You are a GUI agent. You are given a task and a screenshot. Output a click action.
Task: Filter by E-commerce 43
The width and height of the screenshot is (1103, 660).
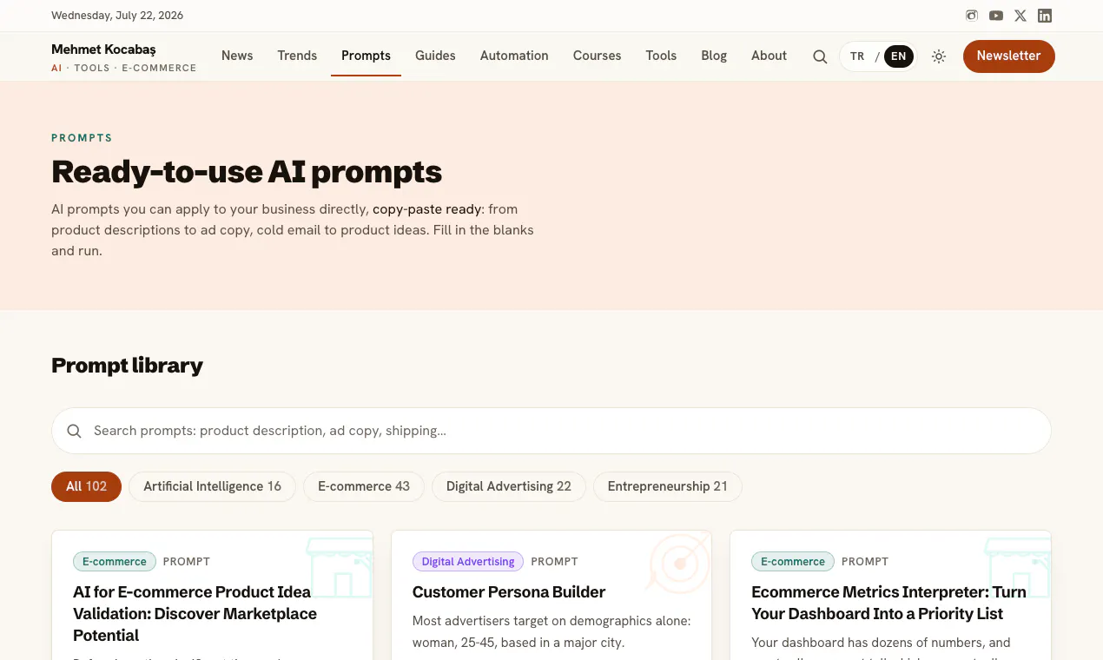coord(363,486)
